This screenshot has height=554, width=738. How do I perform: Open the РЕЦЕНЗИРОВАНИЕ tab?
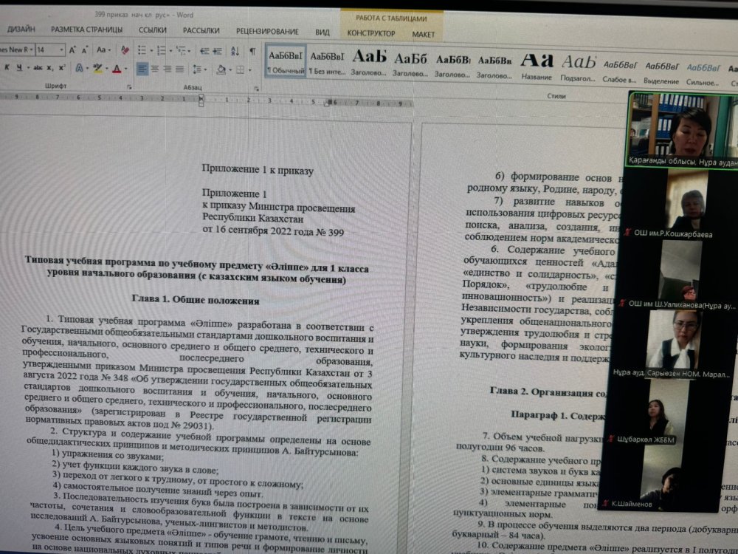267,32
